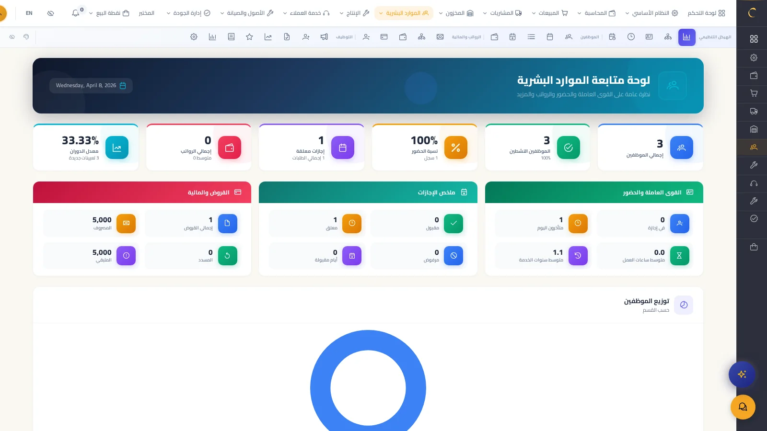
Task: Click the القروض والمالية red header
Action: [x=142, y=193]
